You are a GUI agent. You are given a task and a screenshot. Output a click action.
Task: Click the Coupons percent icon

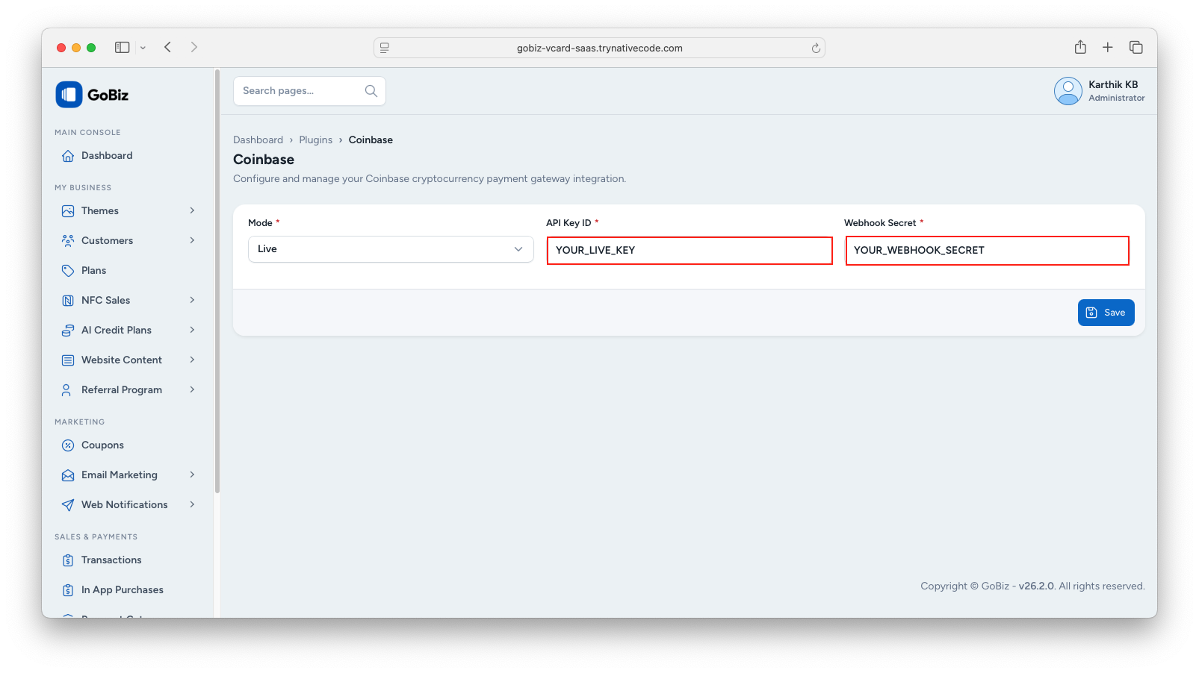(68, 445)
